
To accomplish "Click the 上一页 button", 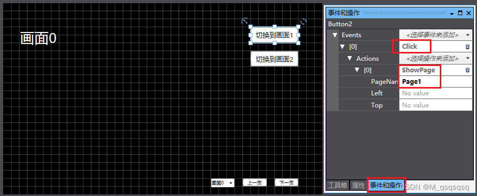I will (x=255, y=183).
